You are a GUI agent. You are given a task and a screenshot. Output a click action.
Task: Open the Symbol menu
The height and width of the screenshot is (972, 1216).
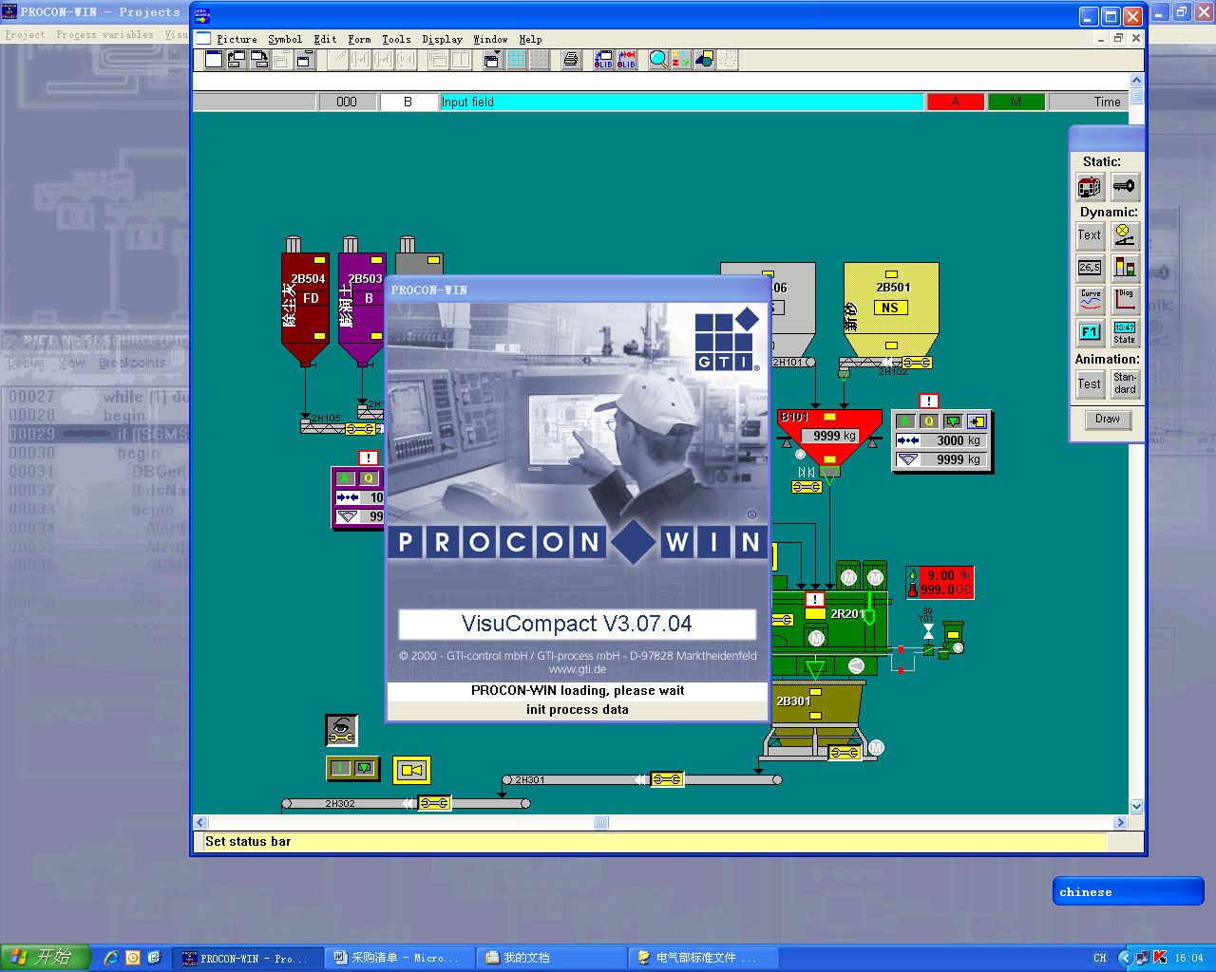(x=284, y=39)
